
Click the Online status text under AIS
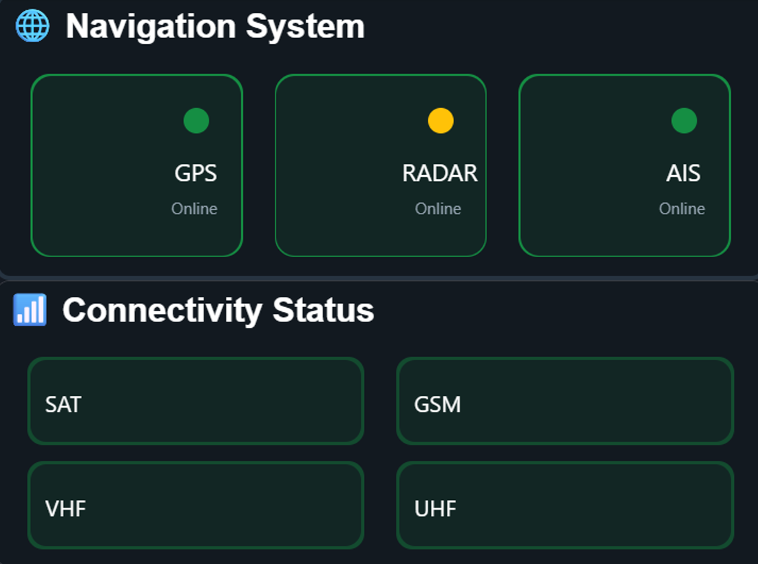tap(682, 209)
